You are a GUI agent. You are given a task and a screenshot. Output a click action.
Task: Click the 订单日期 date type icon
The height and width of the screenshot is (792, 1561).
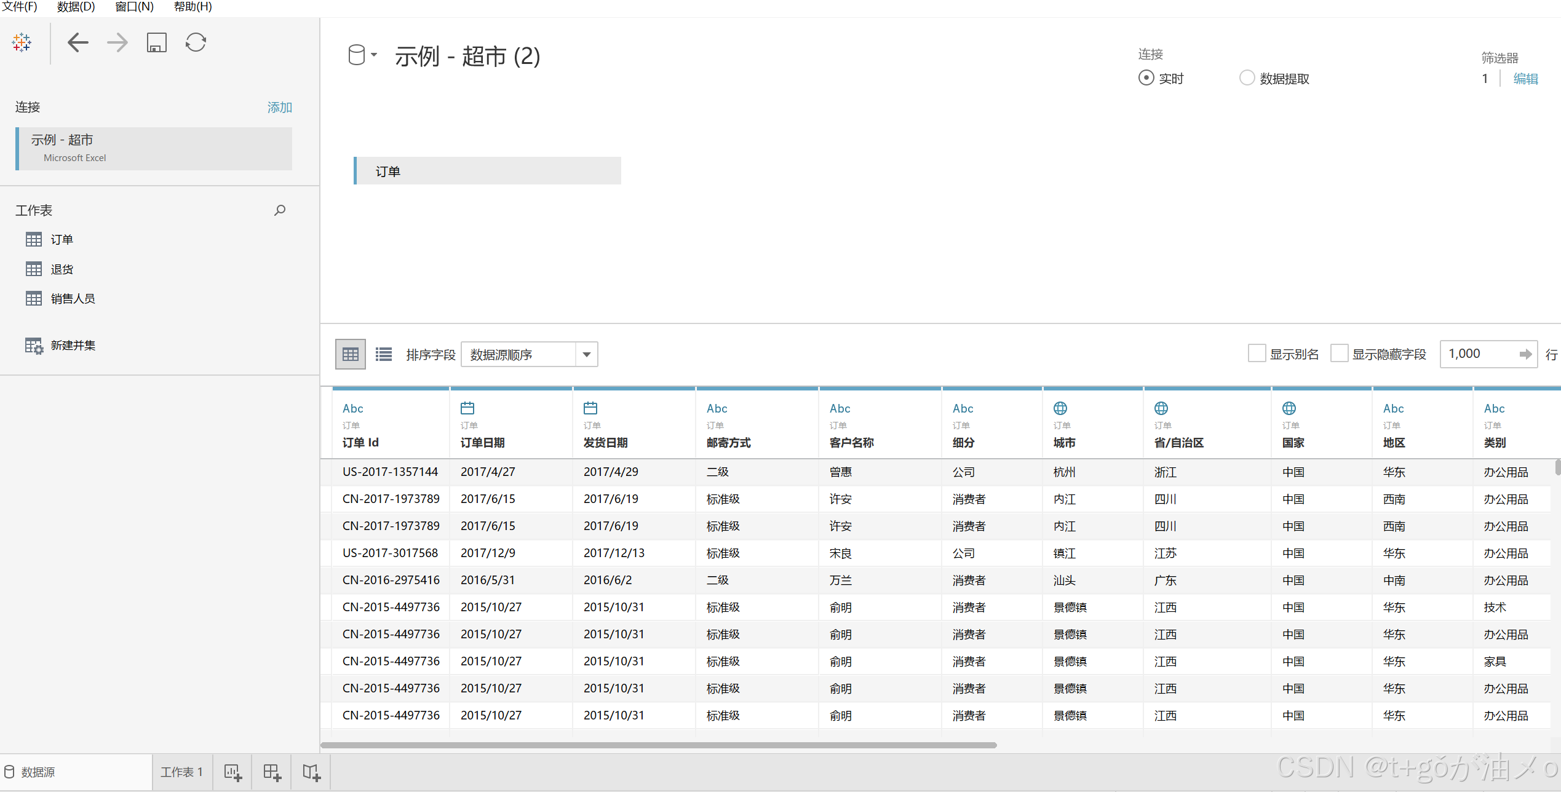(x=467, y=408)
